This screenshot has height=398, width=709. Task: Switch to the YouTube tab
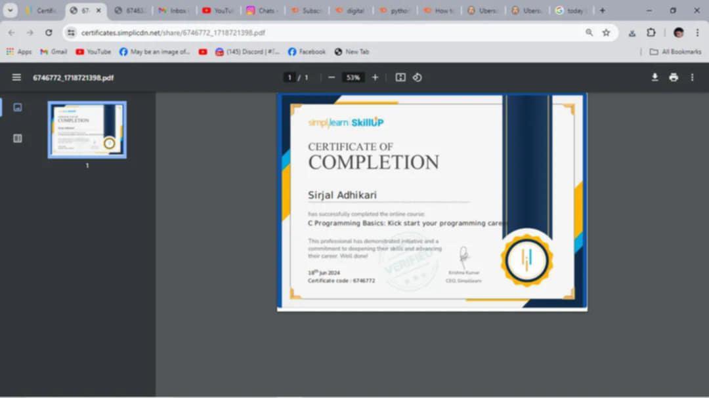[217, 10]
